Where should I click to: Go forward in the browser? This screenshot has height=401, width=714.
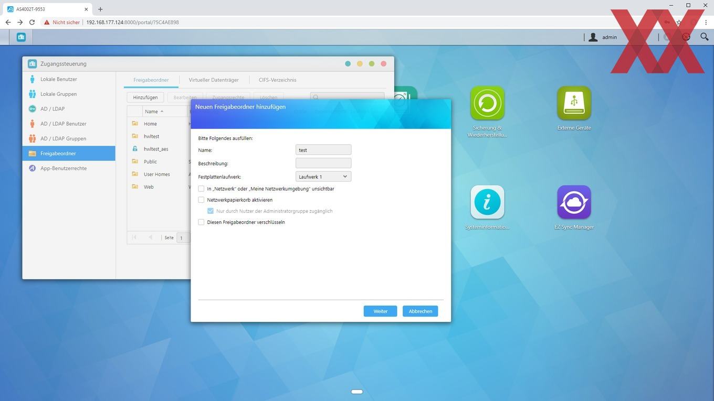coord(20,23)
